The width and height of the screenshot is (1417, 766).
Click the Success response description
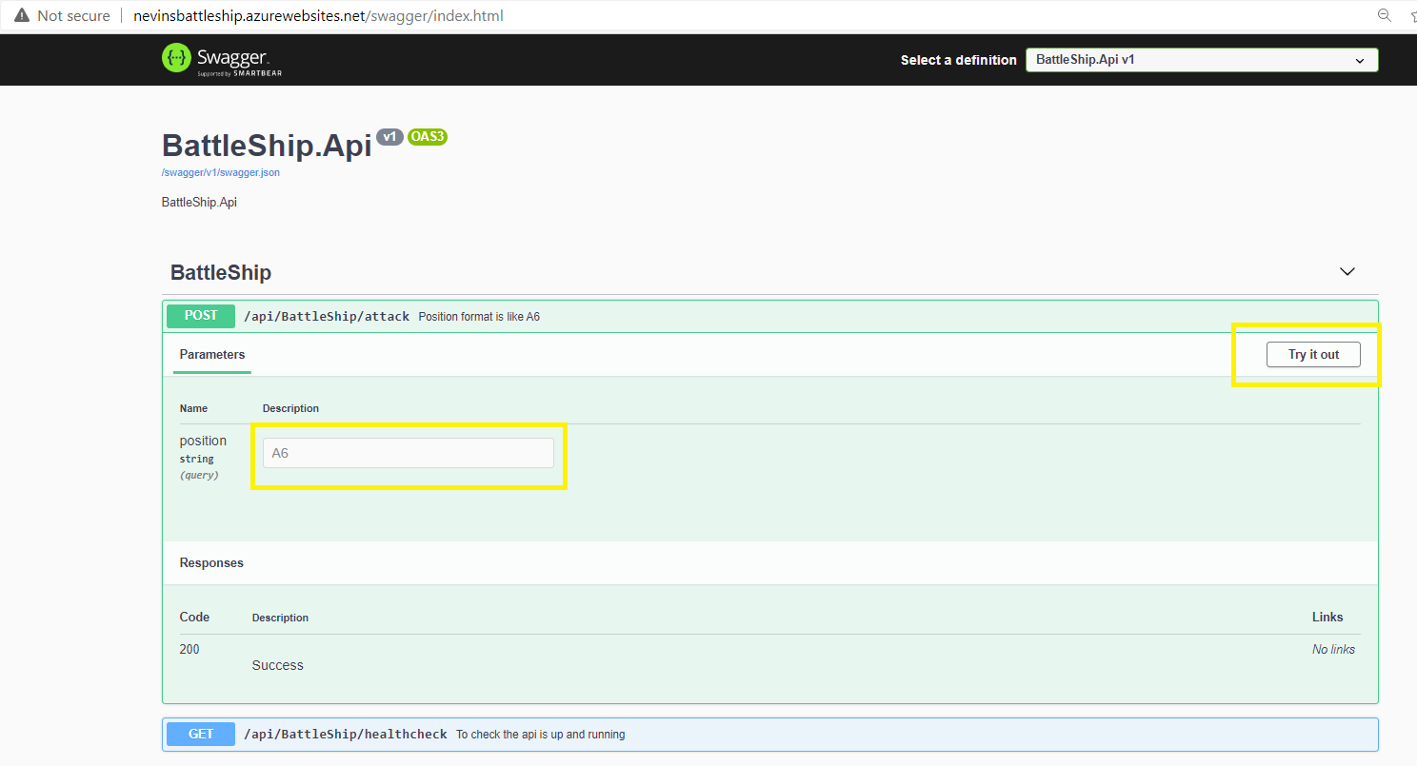pos(278,665)
